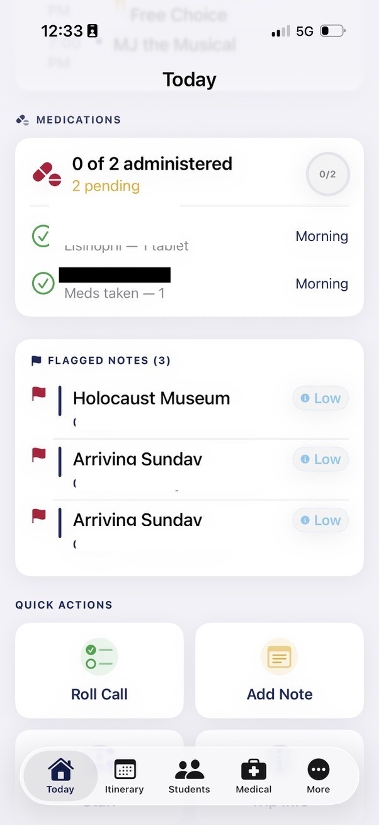The image size is (379, 825).
Task: Open Medical section via the medical kit icon
Action: pos(253,770)
